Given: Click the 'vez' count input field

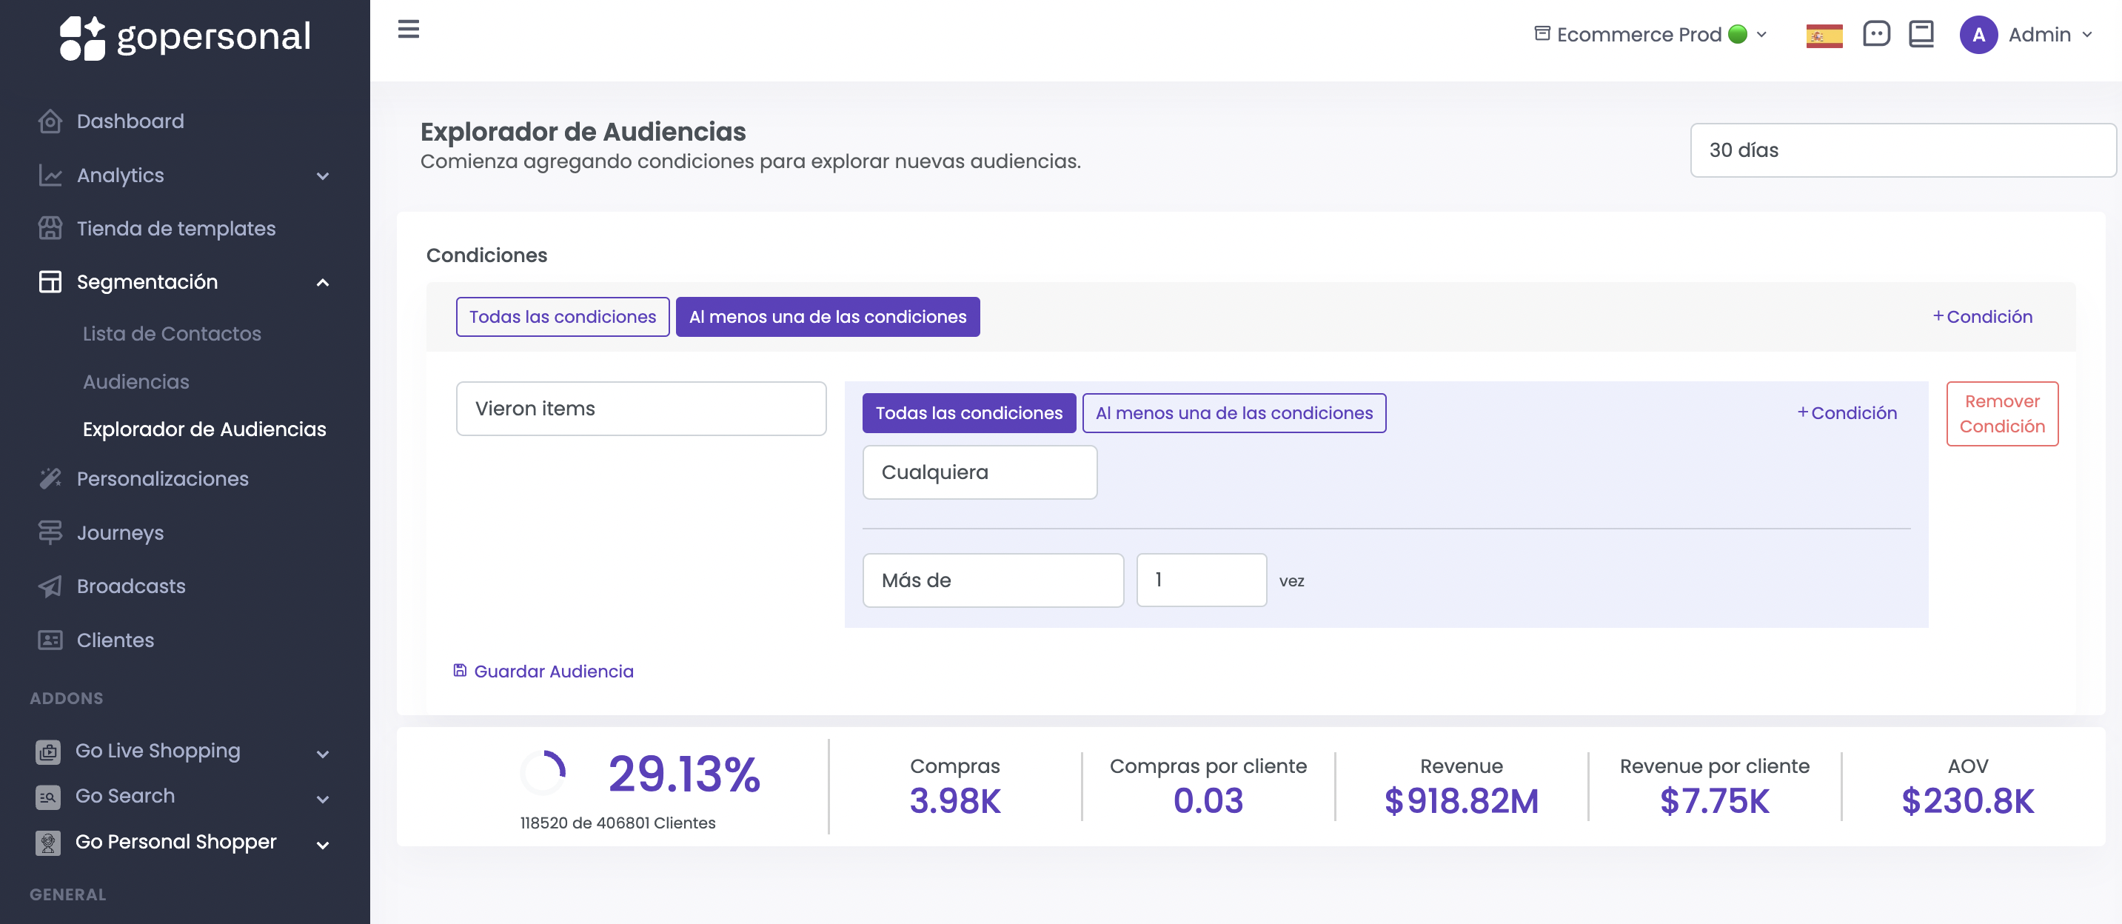Looking at the screenshot, I should [x=1200, y=580].
